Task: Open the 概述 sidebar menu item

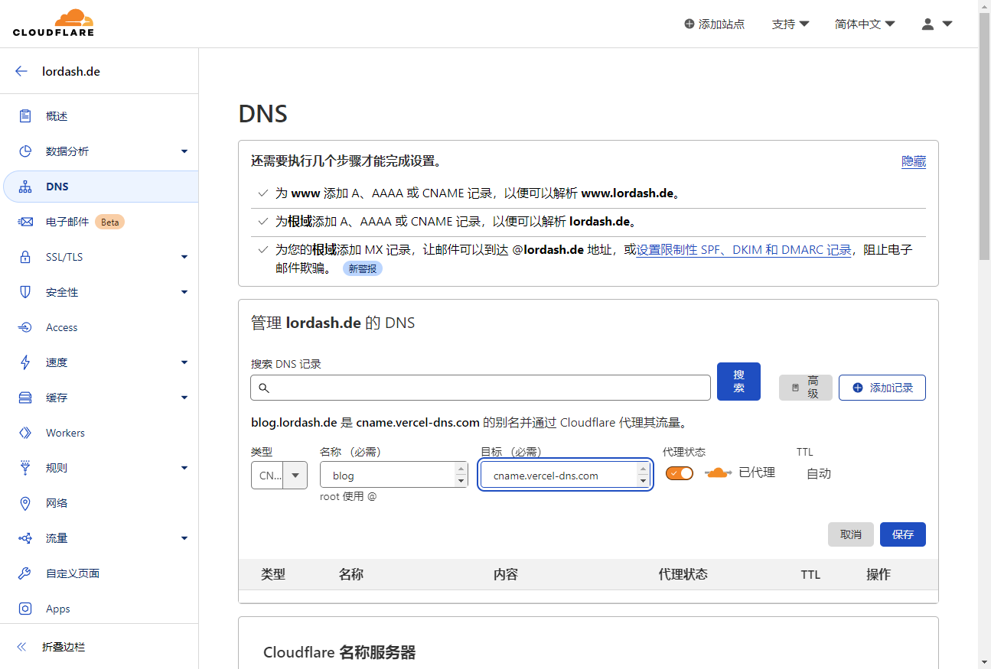Action: click(99, 116)
